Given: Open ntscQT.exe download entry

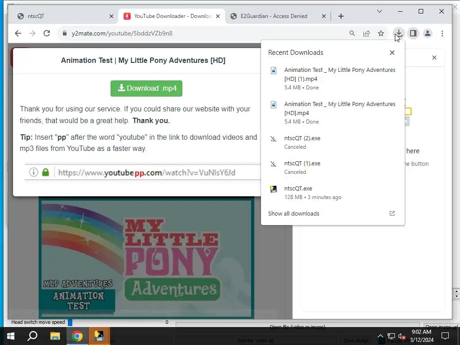Looking at the screenshot, I should coord(333,193).
